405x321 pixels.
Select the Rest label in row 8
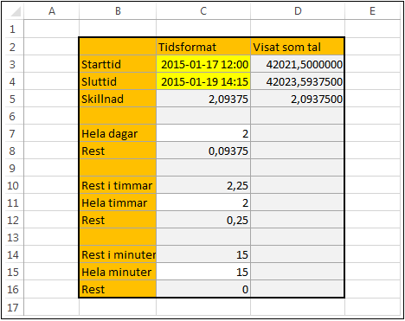pos(118,151)
